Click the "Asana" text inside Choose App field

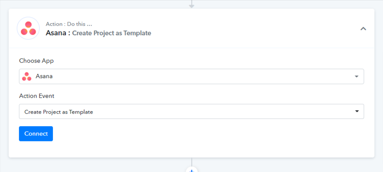[x=44, y=76]
